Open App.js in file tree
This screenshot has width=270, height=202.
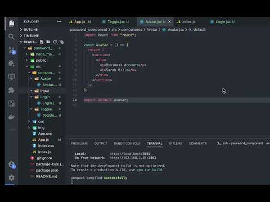click(x=42, y=140)
